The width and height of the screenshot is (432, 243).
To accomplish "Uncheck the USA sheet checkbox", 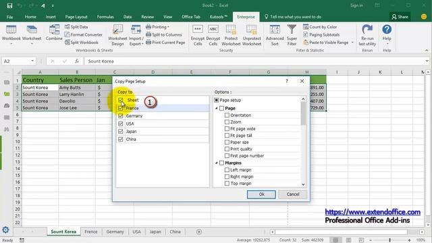I will (120, 124).
